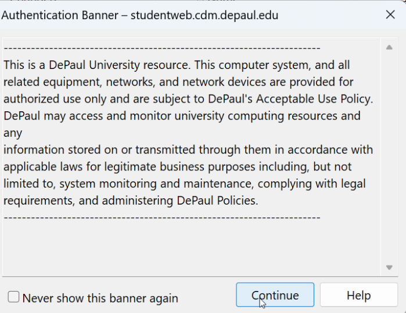406x313 pixels.
Task: Click the 'Never show this banner again' label
Action: coord(100,299)
